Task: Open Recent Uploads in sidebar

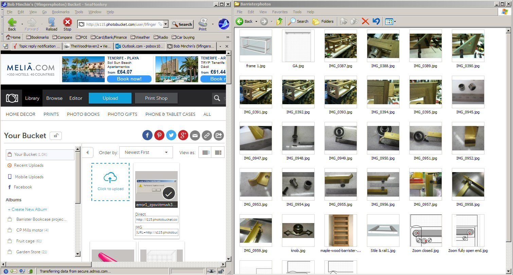Action: point(29,165)
